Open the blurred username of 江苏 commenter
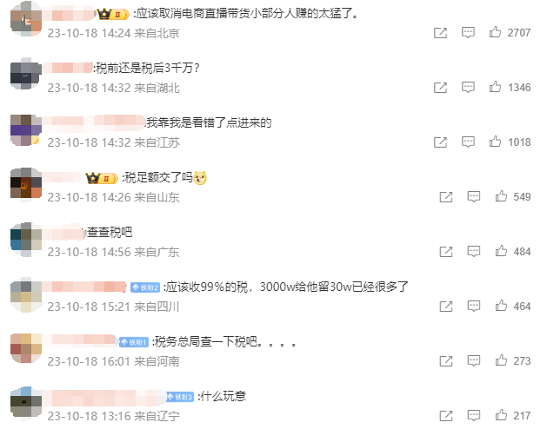 (x=96, y=122)
